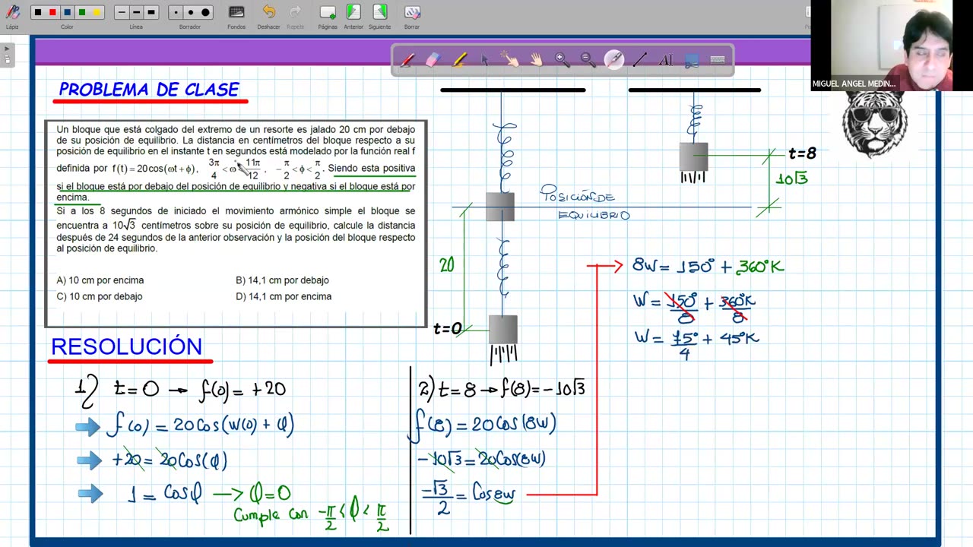Click answer option D) 14,1 cm por encima
The width and height of the screenshot is (973, 547).
pos(284,296)
